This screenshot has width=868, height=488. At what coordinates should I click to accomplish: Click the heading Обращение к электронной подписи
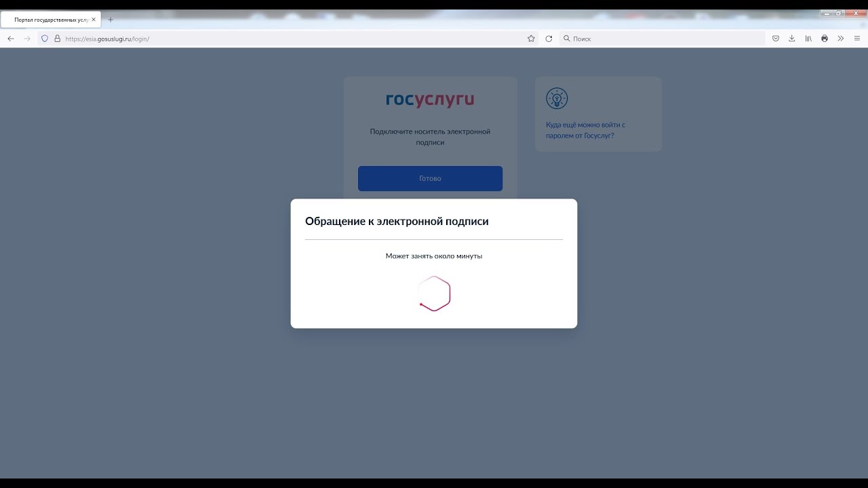coord(397,221)
